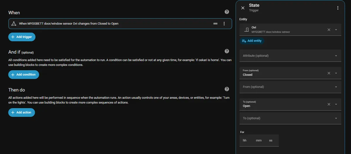Click the Add condition button

coord(24,75)
